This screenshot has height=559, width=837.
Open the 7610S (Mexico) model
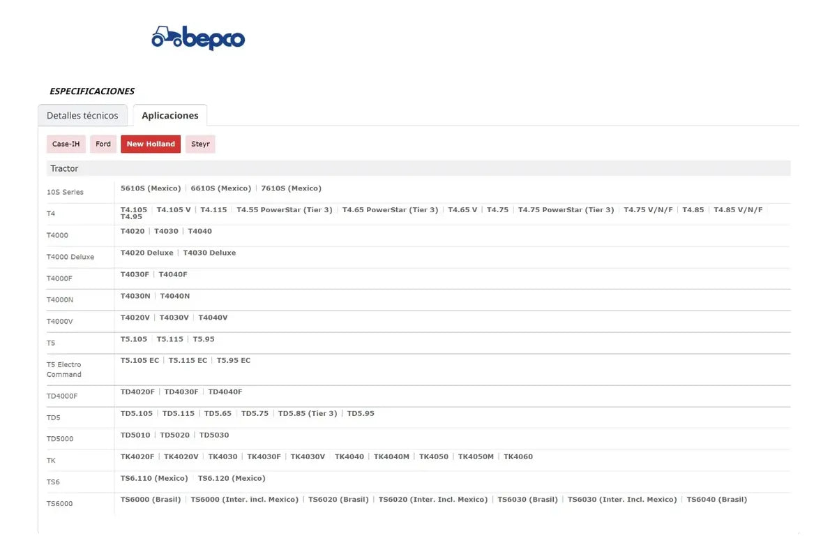tap(292, 188)
